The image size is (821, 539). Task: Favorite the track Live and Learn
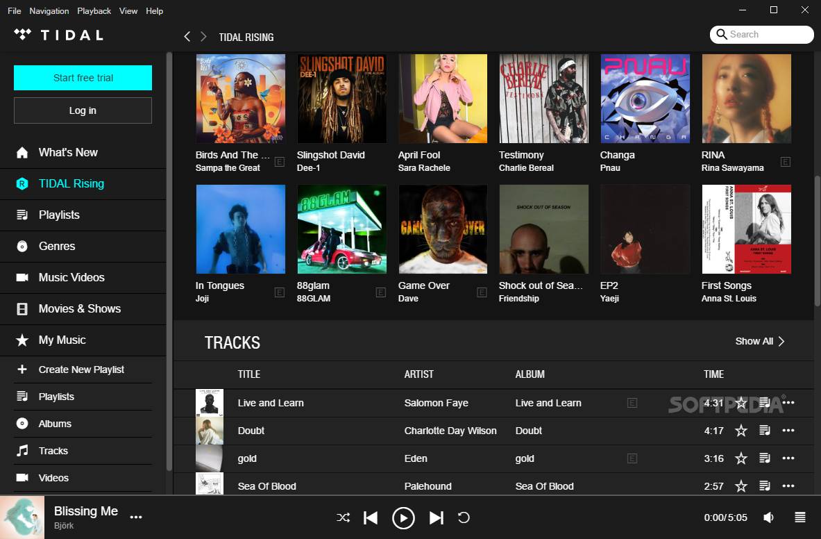pyautogui.click(x=741, y=402)
